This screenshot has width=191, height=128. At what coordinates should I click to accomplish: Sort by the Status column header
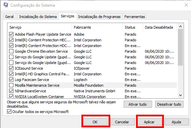(133, 27)
